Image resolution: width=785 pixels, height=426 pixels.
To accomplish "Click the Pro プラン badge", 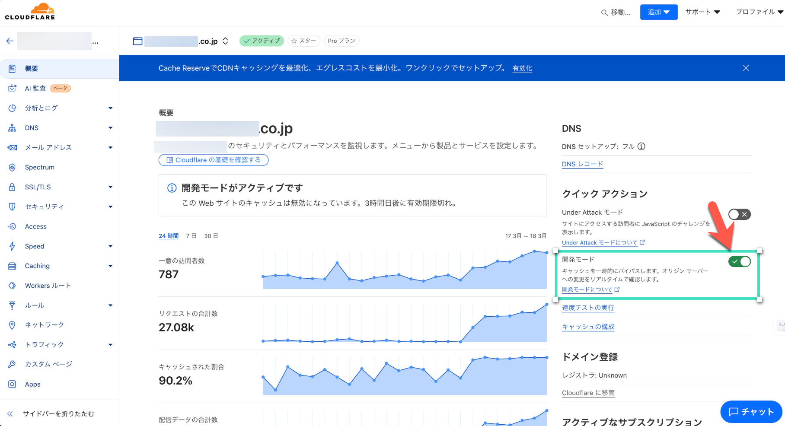I will pyautogui.click(x=341, y=41).
